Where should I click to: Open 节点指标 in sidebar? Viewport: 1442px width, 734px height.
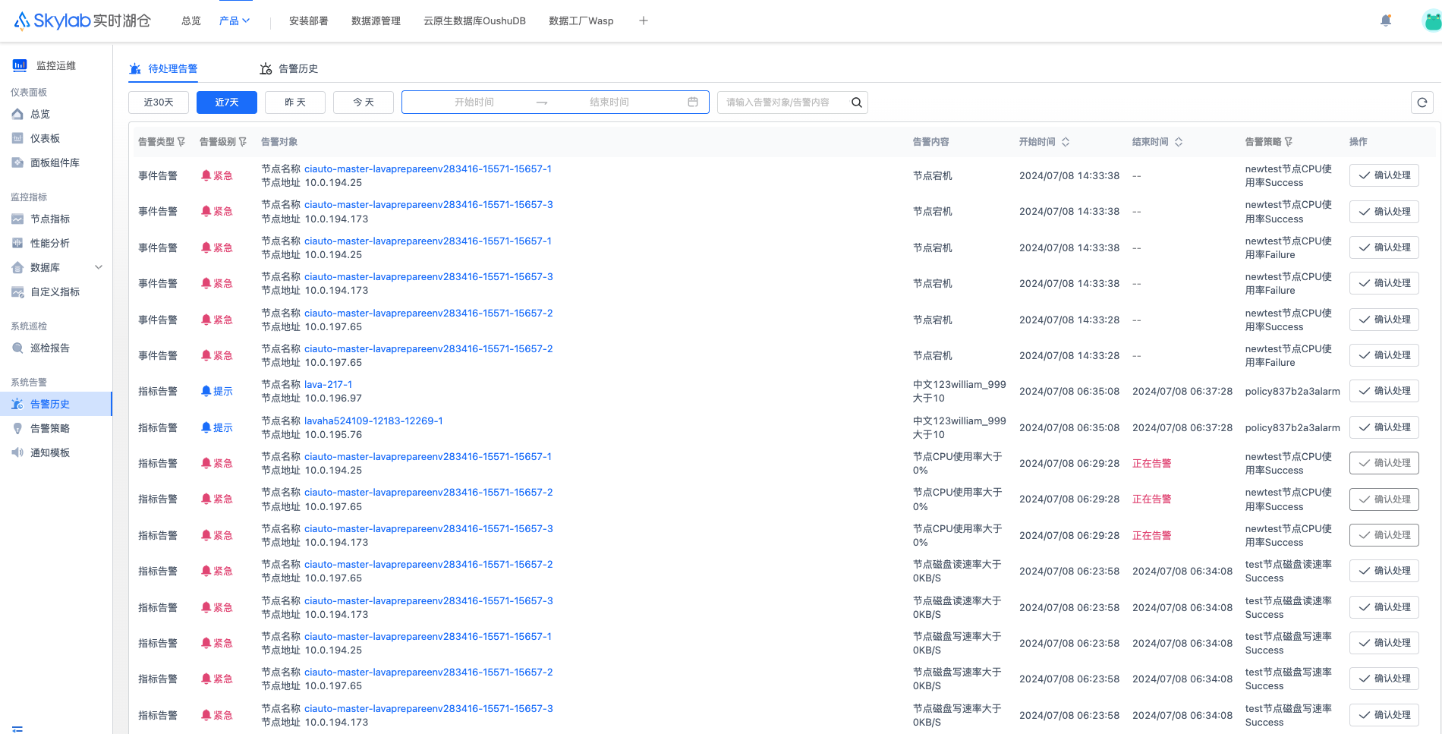click(50, 219)
